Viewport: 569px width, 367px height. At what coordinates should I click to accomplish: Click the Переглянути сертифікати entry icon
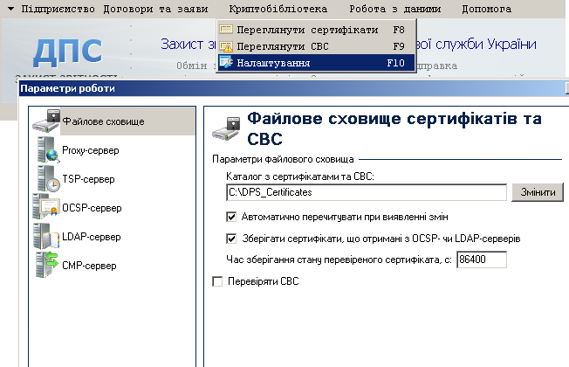pos(227,29)
